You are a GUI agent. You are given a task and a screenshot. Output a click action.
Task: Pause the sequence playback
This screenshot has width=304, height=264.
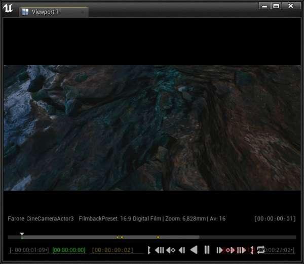[207, 250]
